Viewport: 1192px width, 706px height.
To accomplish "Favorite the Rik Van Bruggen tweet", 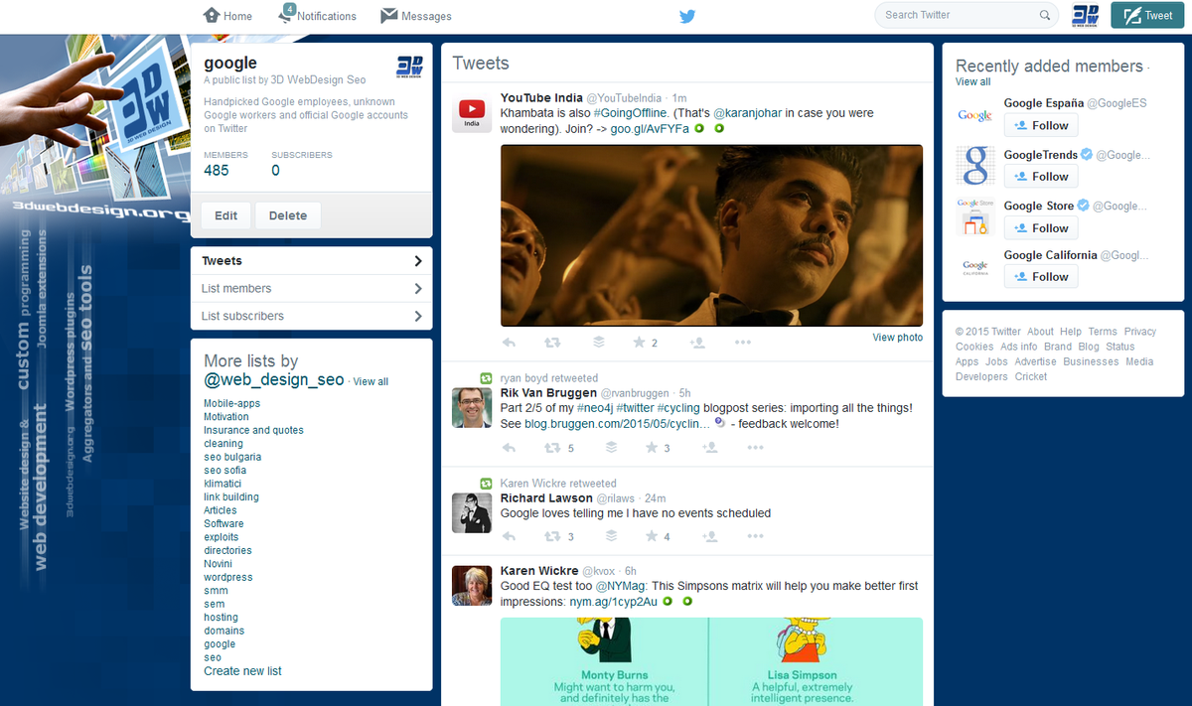I will coord(653,448).
